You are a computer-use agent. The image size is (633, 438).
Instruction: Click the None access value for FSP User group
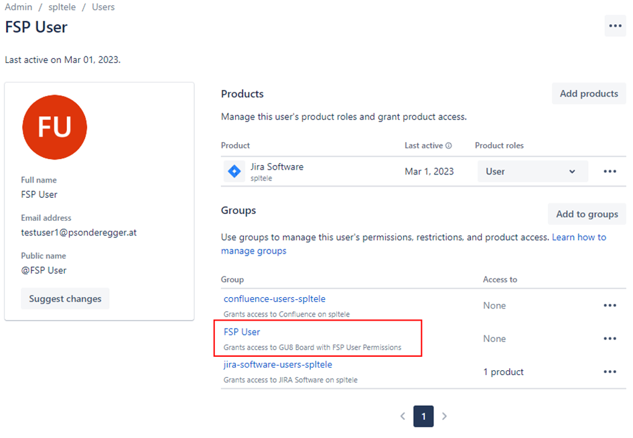point(494,339)
